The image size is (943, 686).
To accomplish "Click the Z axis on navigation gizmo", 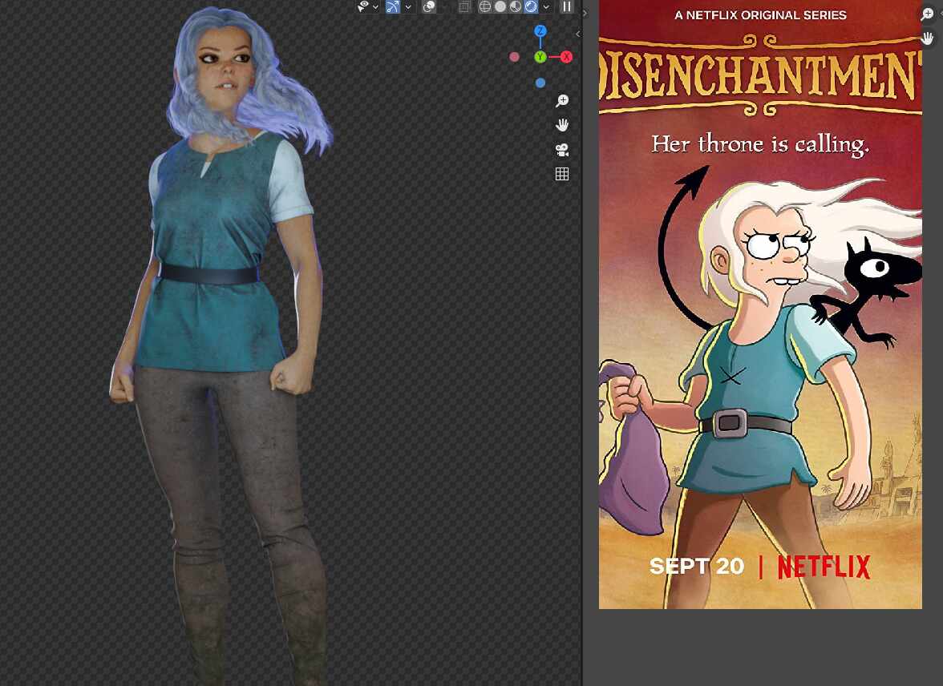I will click(x=540, y=30).
